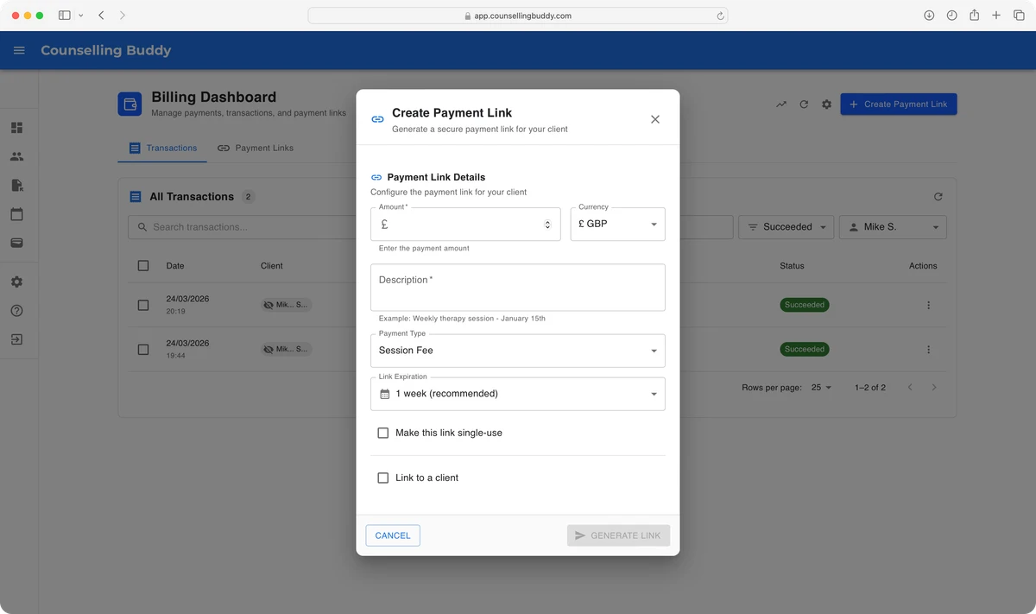Select the 20:19 transaction checkbox
The height and width of the screenshot is (614, 1036).
coord(143,305)
